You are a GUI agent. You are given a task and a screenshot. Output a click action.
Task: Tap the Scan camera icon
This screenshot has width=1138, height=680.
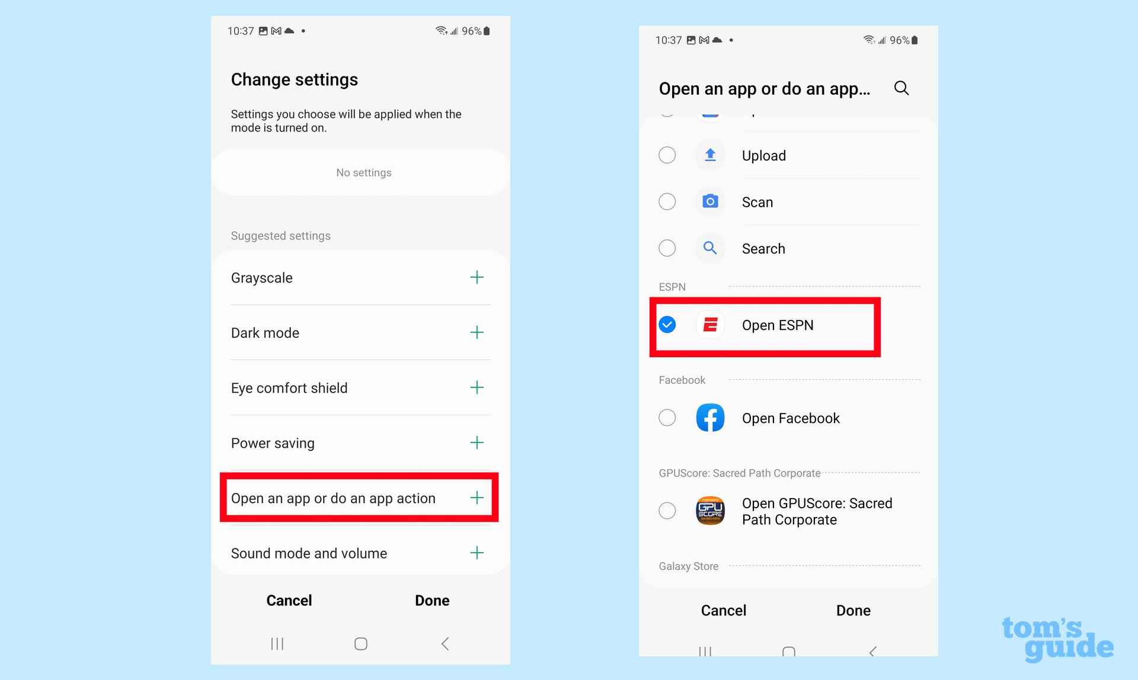click(709, 201)
